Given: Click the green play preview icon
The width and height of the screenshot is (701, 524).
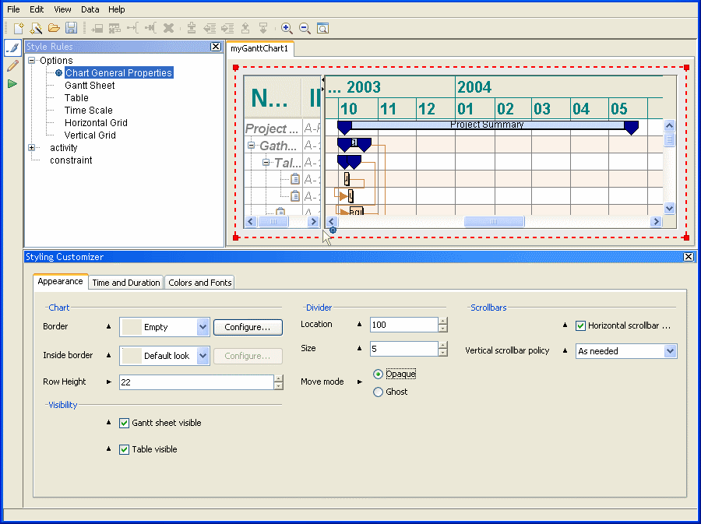Looking at the screenshot, I should point(12,83).
